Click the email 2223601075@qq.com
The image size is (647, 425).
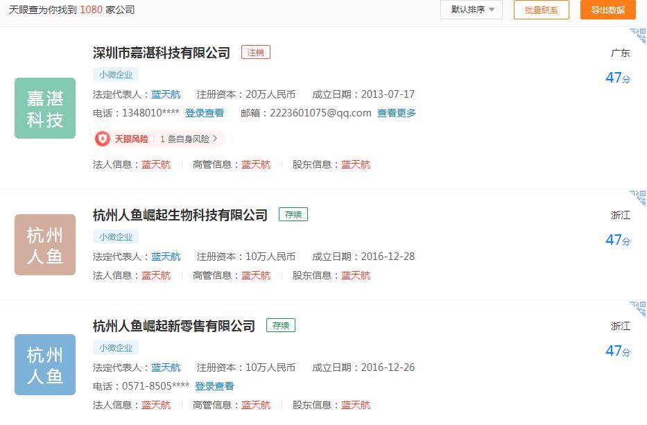point(320,113)
